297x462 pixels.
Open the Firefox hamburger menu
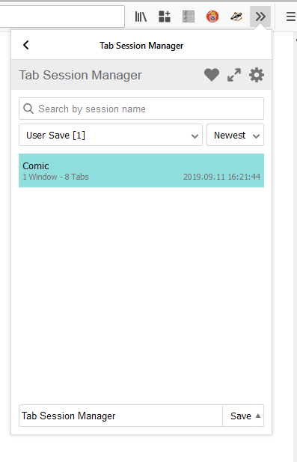pos(291,16)
